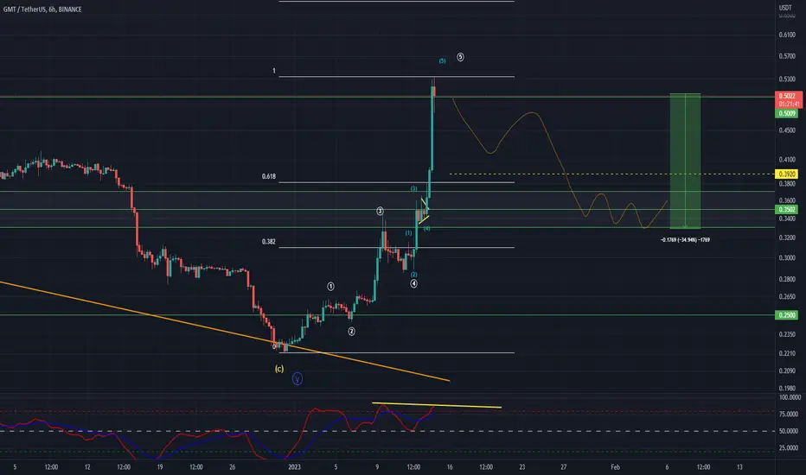Click 0.4100 on the price axis
The image size is (806, 475).
pyautogui.click(x=787, y=160)
